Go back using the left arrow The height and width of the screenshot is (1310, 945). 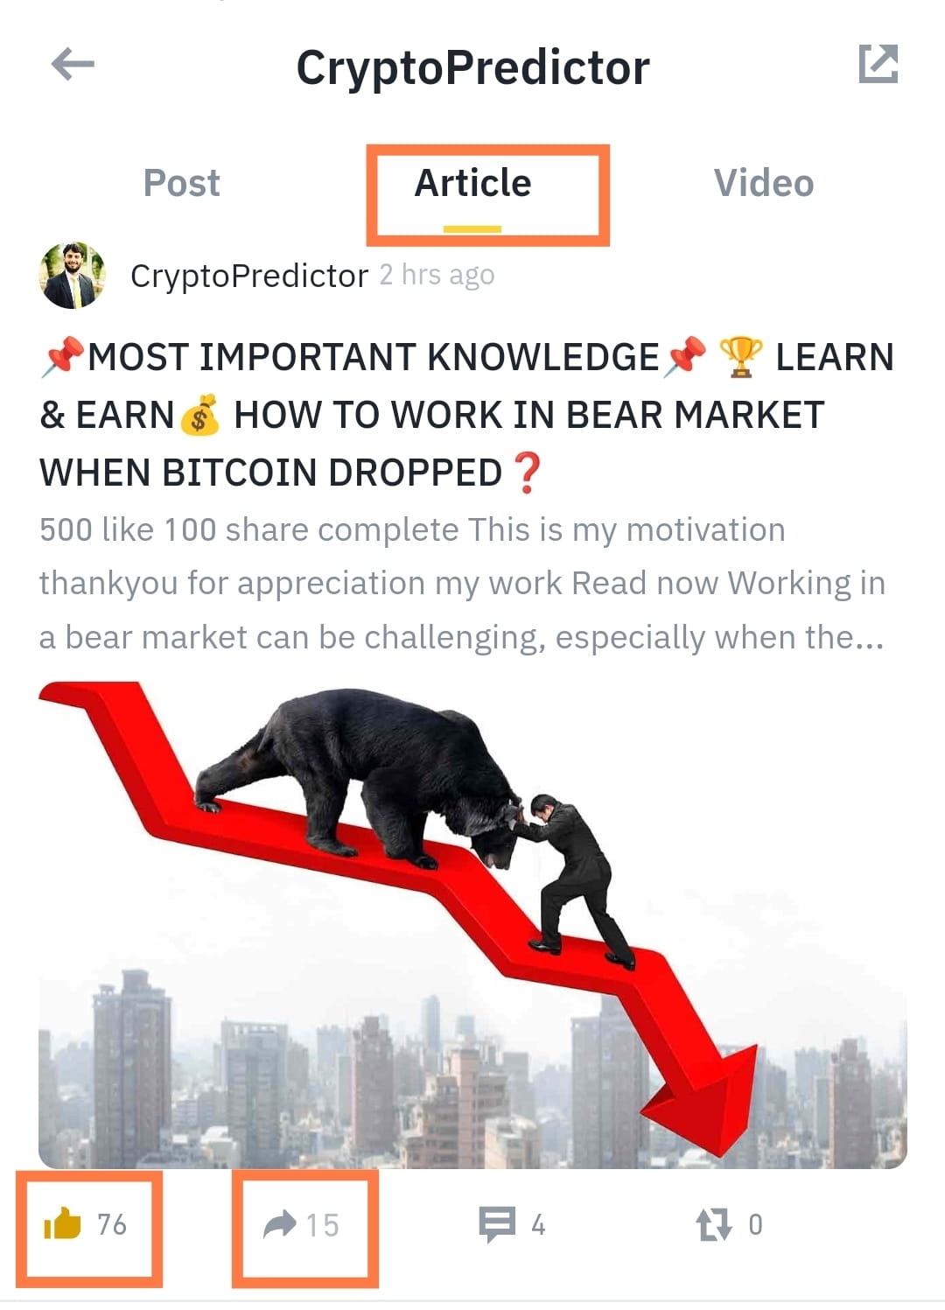(x=73, y=64)
